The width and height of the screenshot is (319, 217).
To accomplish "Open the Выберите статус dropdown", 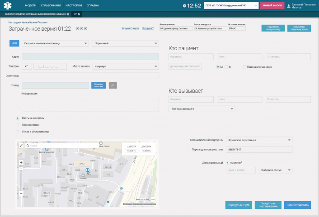I will (x=276, y=170).
